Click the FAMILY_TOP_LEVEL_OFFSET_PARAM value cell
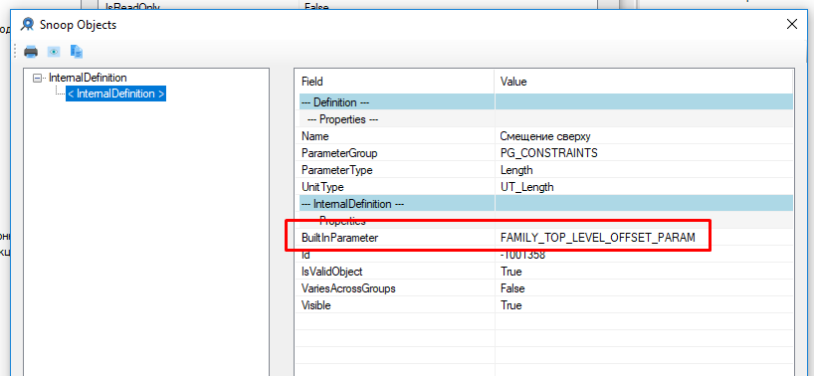 pyautogui.click(x=644, y=238)
